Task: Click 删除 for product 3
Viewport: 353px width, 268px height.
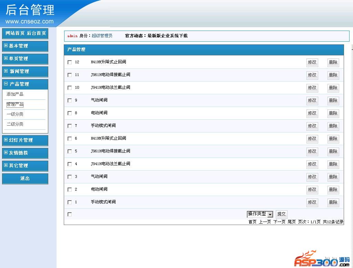Action: (333, 177)
